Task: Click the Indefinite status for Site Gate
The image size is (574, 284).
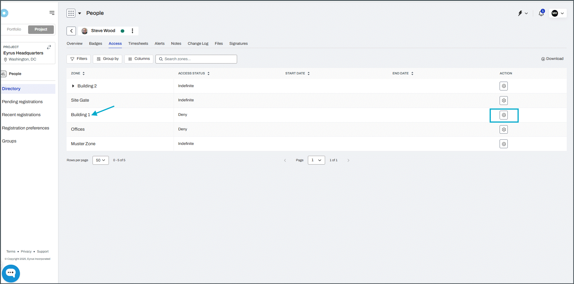Action: 186,100
